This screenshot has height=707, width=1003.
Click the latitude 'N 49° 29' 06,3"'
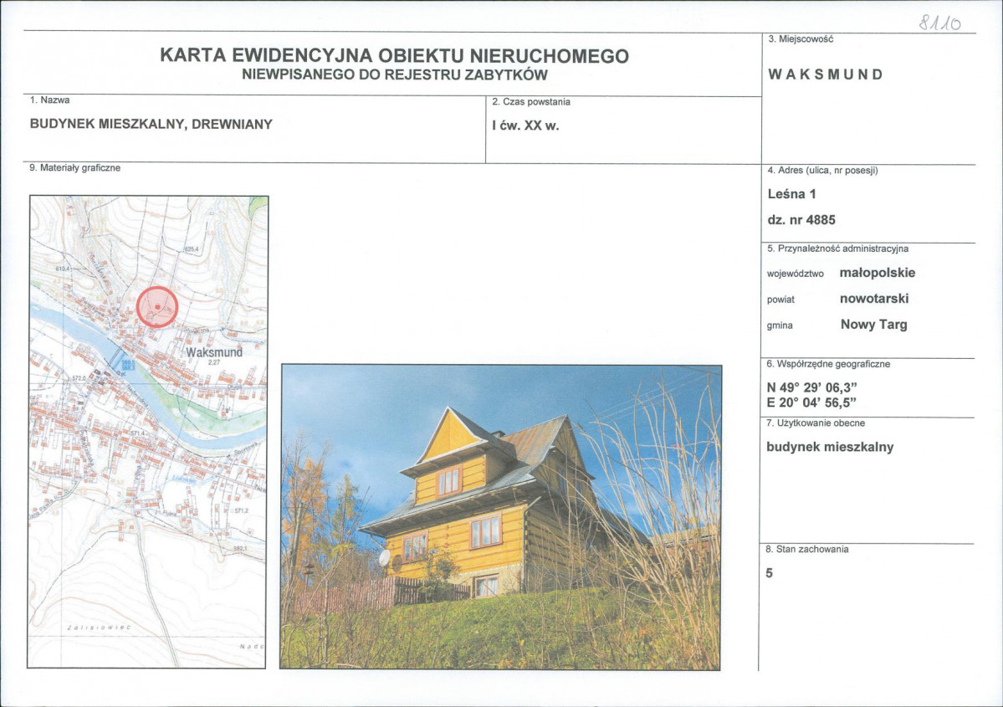[811, 387]
